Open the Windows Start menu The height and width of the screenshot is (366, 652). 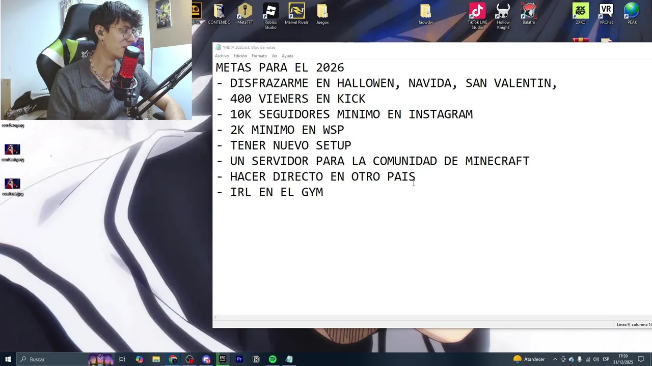8,359
